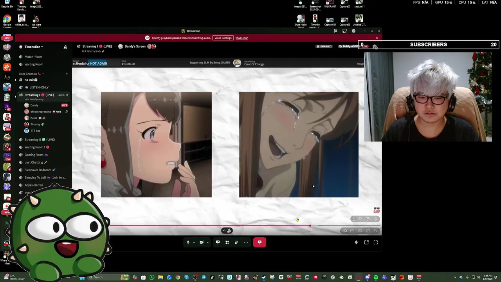The height and width of the screenshot is (282, 501).
Task: Like the streamed video thumbs up
Action: (353, 219)
